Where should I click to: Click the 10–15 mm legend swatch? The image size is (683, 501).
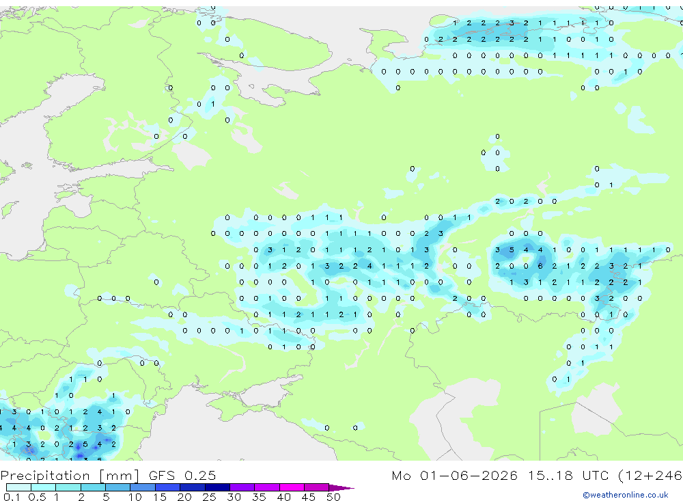point(143,487)
